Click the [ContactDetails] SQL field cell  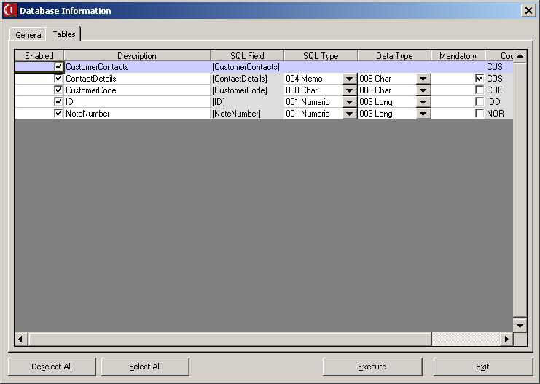[247, 79]
